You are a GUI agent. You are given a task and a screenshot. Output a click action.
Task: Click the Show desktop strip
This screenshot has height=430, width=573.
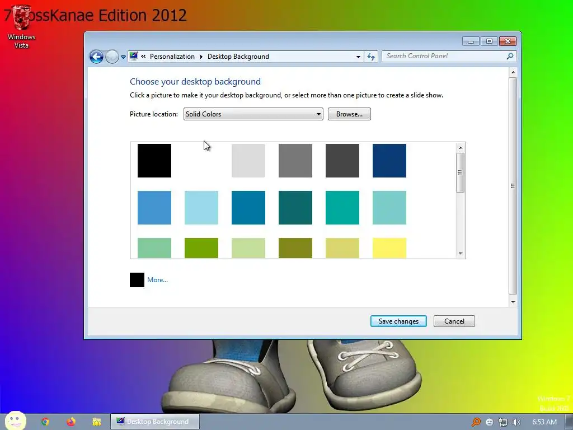(569, 422)
